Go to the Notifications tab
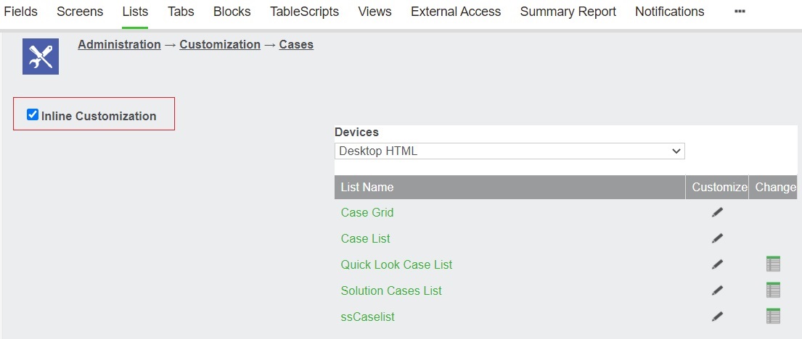 pyautogui.click(x=669, y=12)
